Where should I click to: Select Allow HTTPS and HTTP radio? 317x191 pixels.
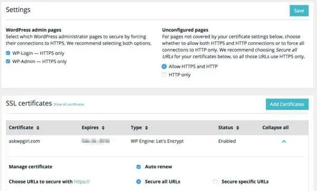[164, 66]
